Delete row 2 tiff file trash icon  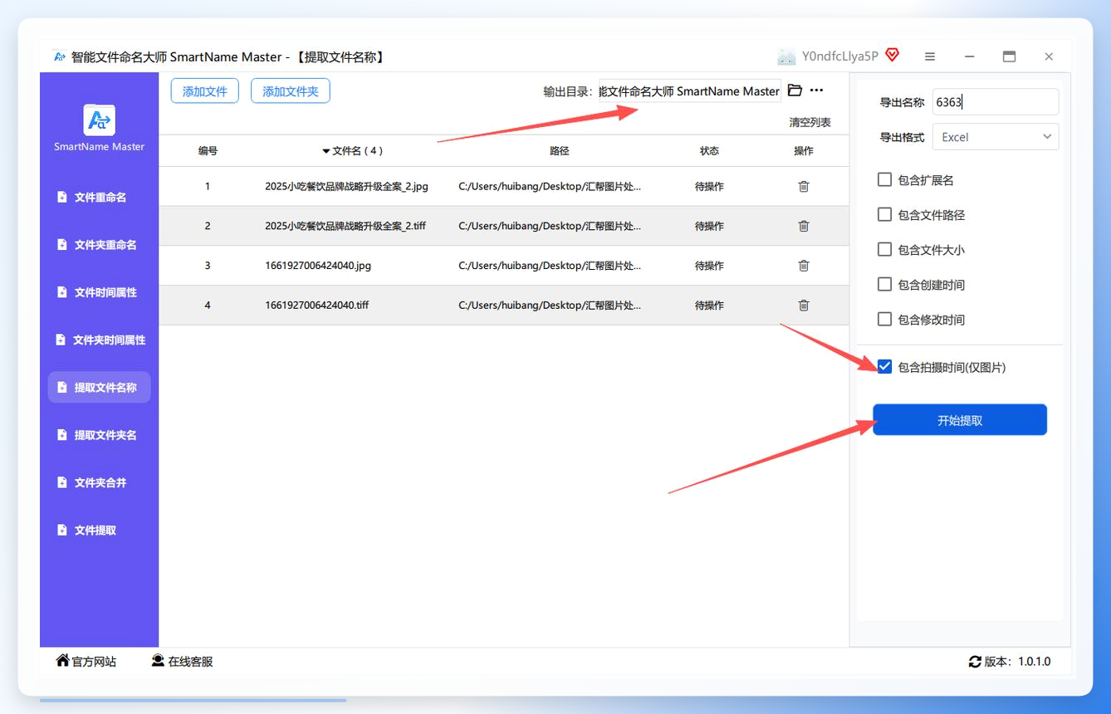(x=804, y=226)
